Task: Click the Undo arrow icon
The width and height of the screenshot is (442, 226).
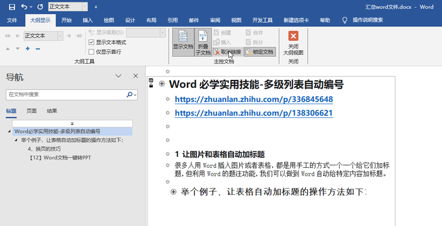Action: [24, 7]
